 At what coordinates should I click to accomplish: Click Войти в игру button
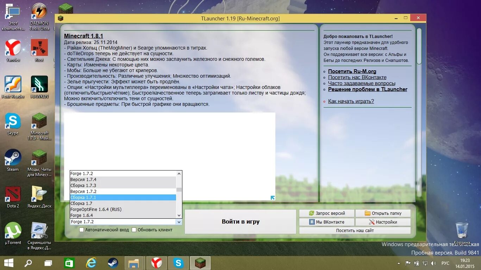tap(241, 222)
